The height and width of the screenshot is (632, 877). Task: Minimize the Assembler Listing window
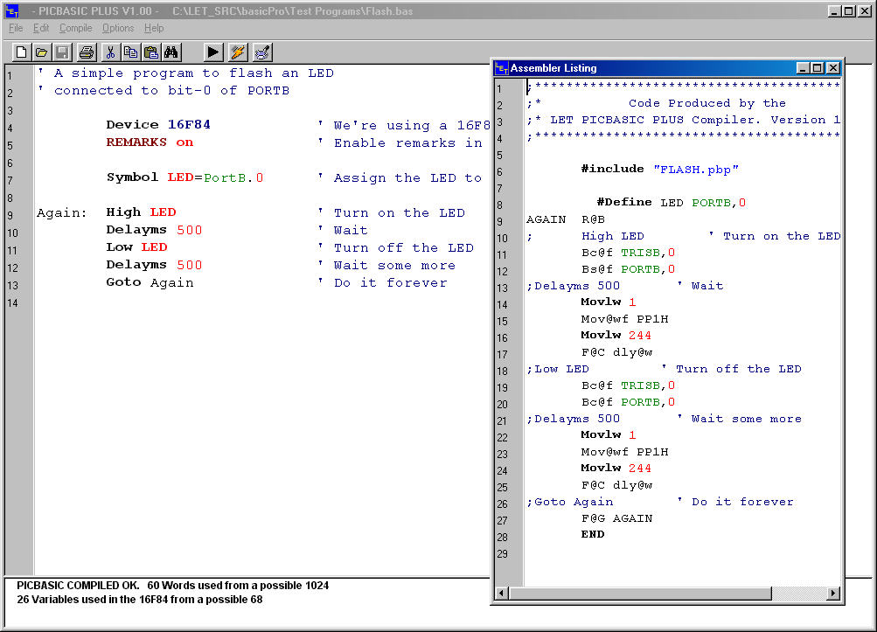pyautogui.click(x=803, y=68)
